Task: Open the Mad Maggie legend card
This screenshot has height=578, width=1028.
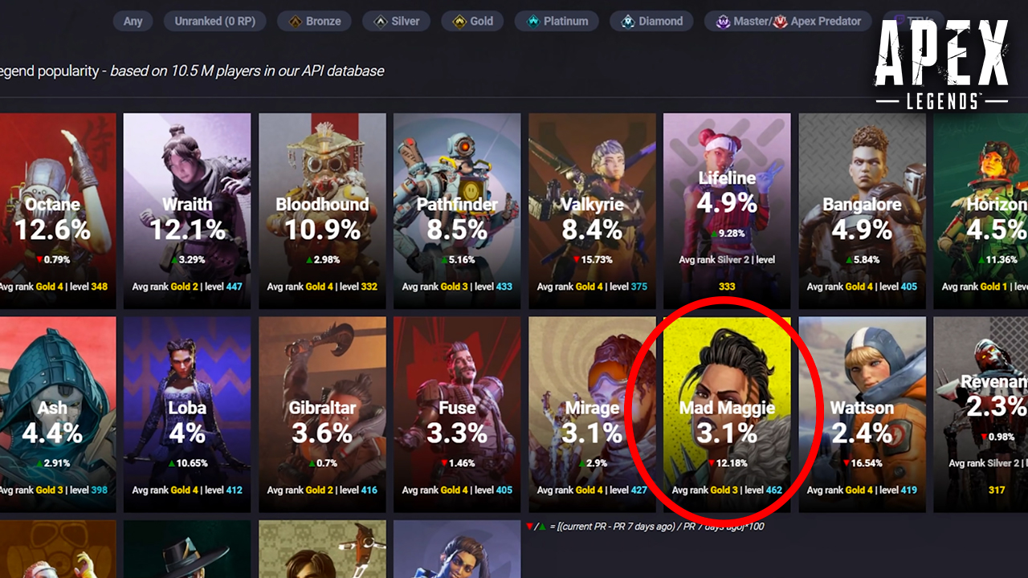Action: coord(727,414)
